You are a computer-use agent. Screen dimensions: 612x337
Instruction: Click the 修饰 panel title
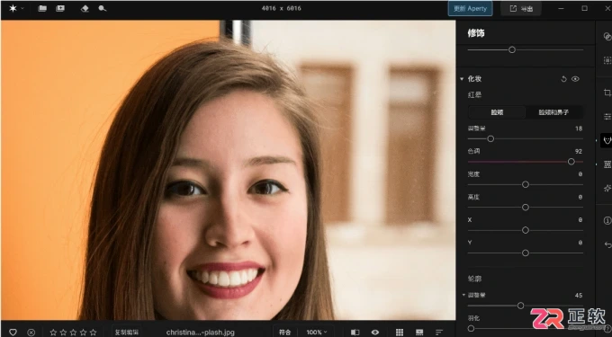coord(476,33)
